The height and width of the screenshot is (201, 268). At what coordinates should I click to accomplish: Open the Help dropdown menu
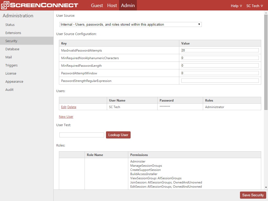235,6
